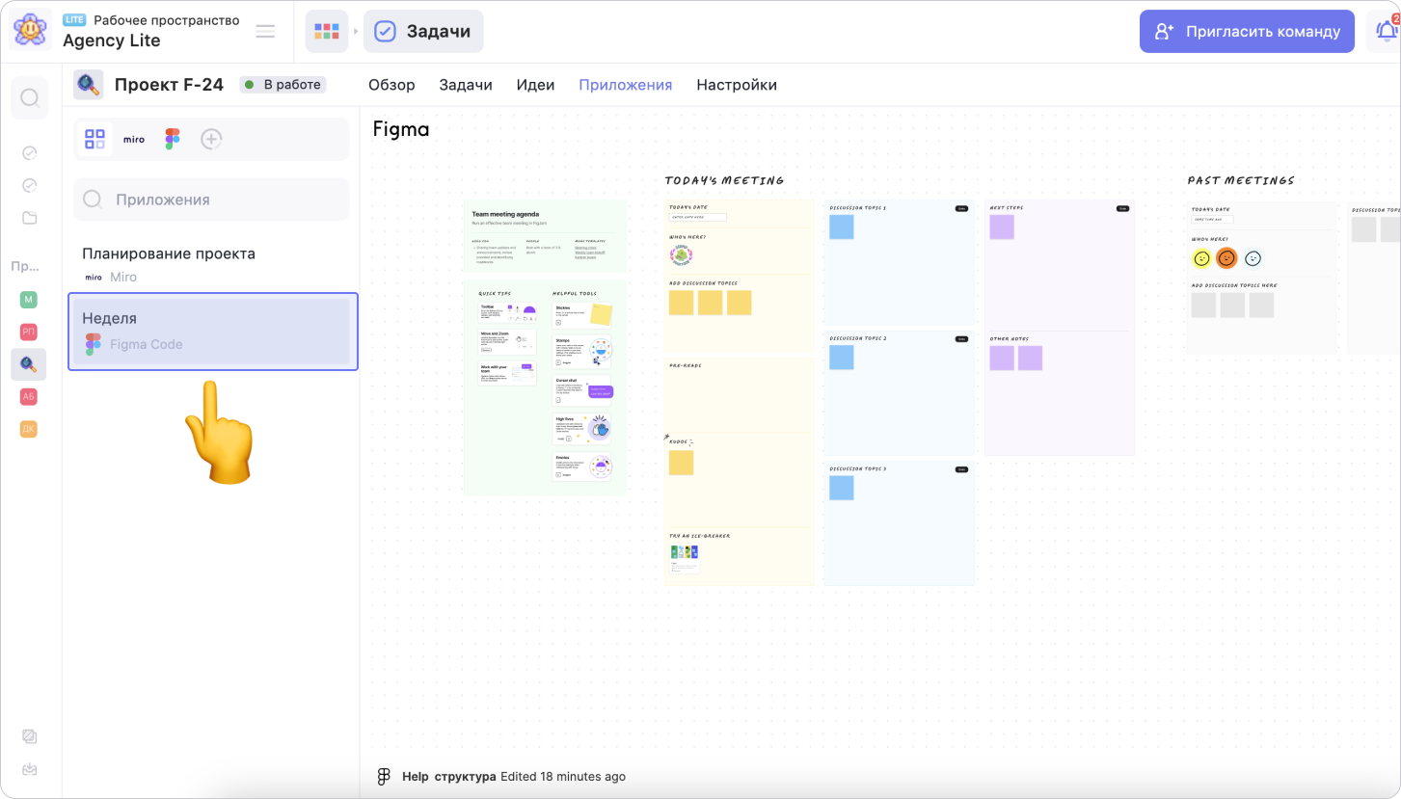
Task: Switch to the Задачи project tab
Action: point(466,85)
